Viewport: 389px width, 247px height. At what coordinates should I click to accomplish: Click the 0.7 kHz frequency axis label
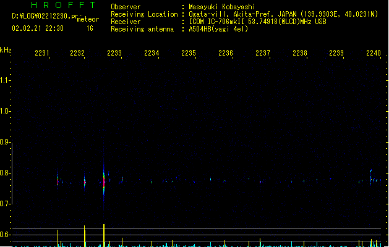(x=5, y=204)
